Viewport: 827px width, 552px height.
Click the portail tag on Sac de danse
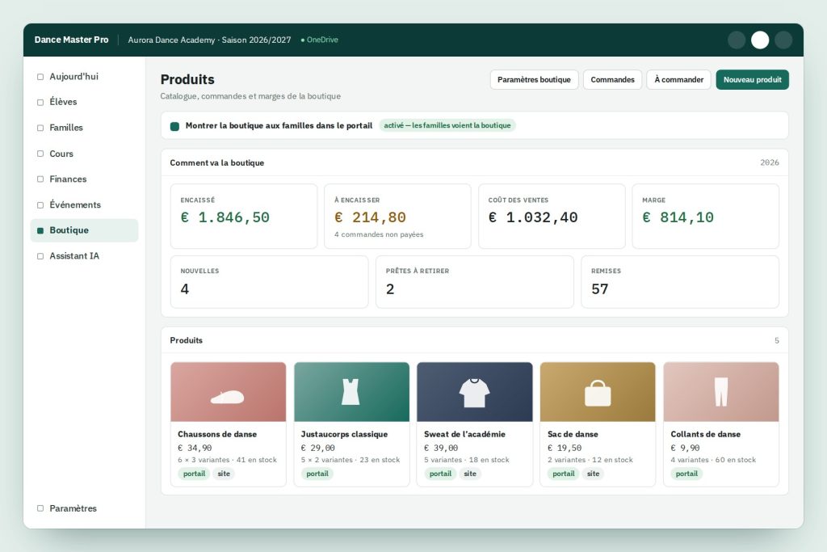pos(564,474)
